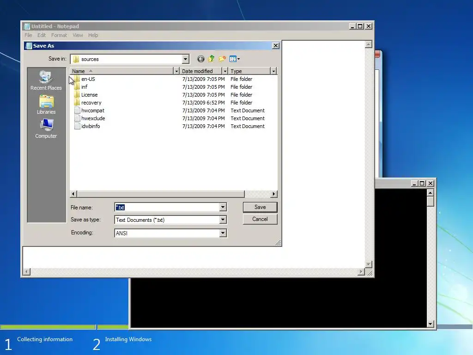Click 7/13/2009 6:52 PM date of recovery
473x355 pixels.
(203, 103)
